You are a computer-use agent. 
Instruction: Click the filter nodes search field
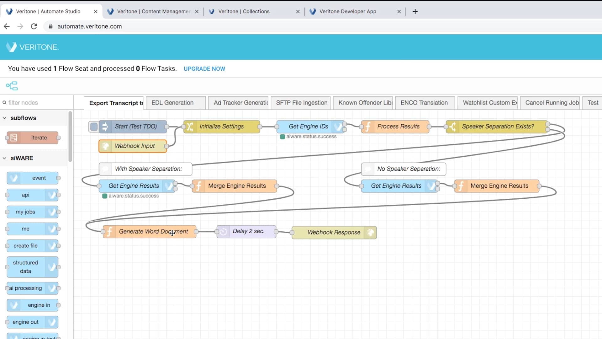(x=37, y=103)
